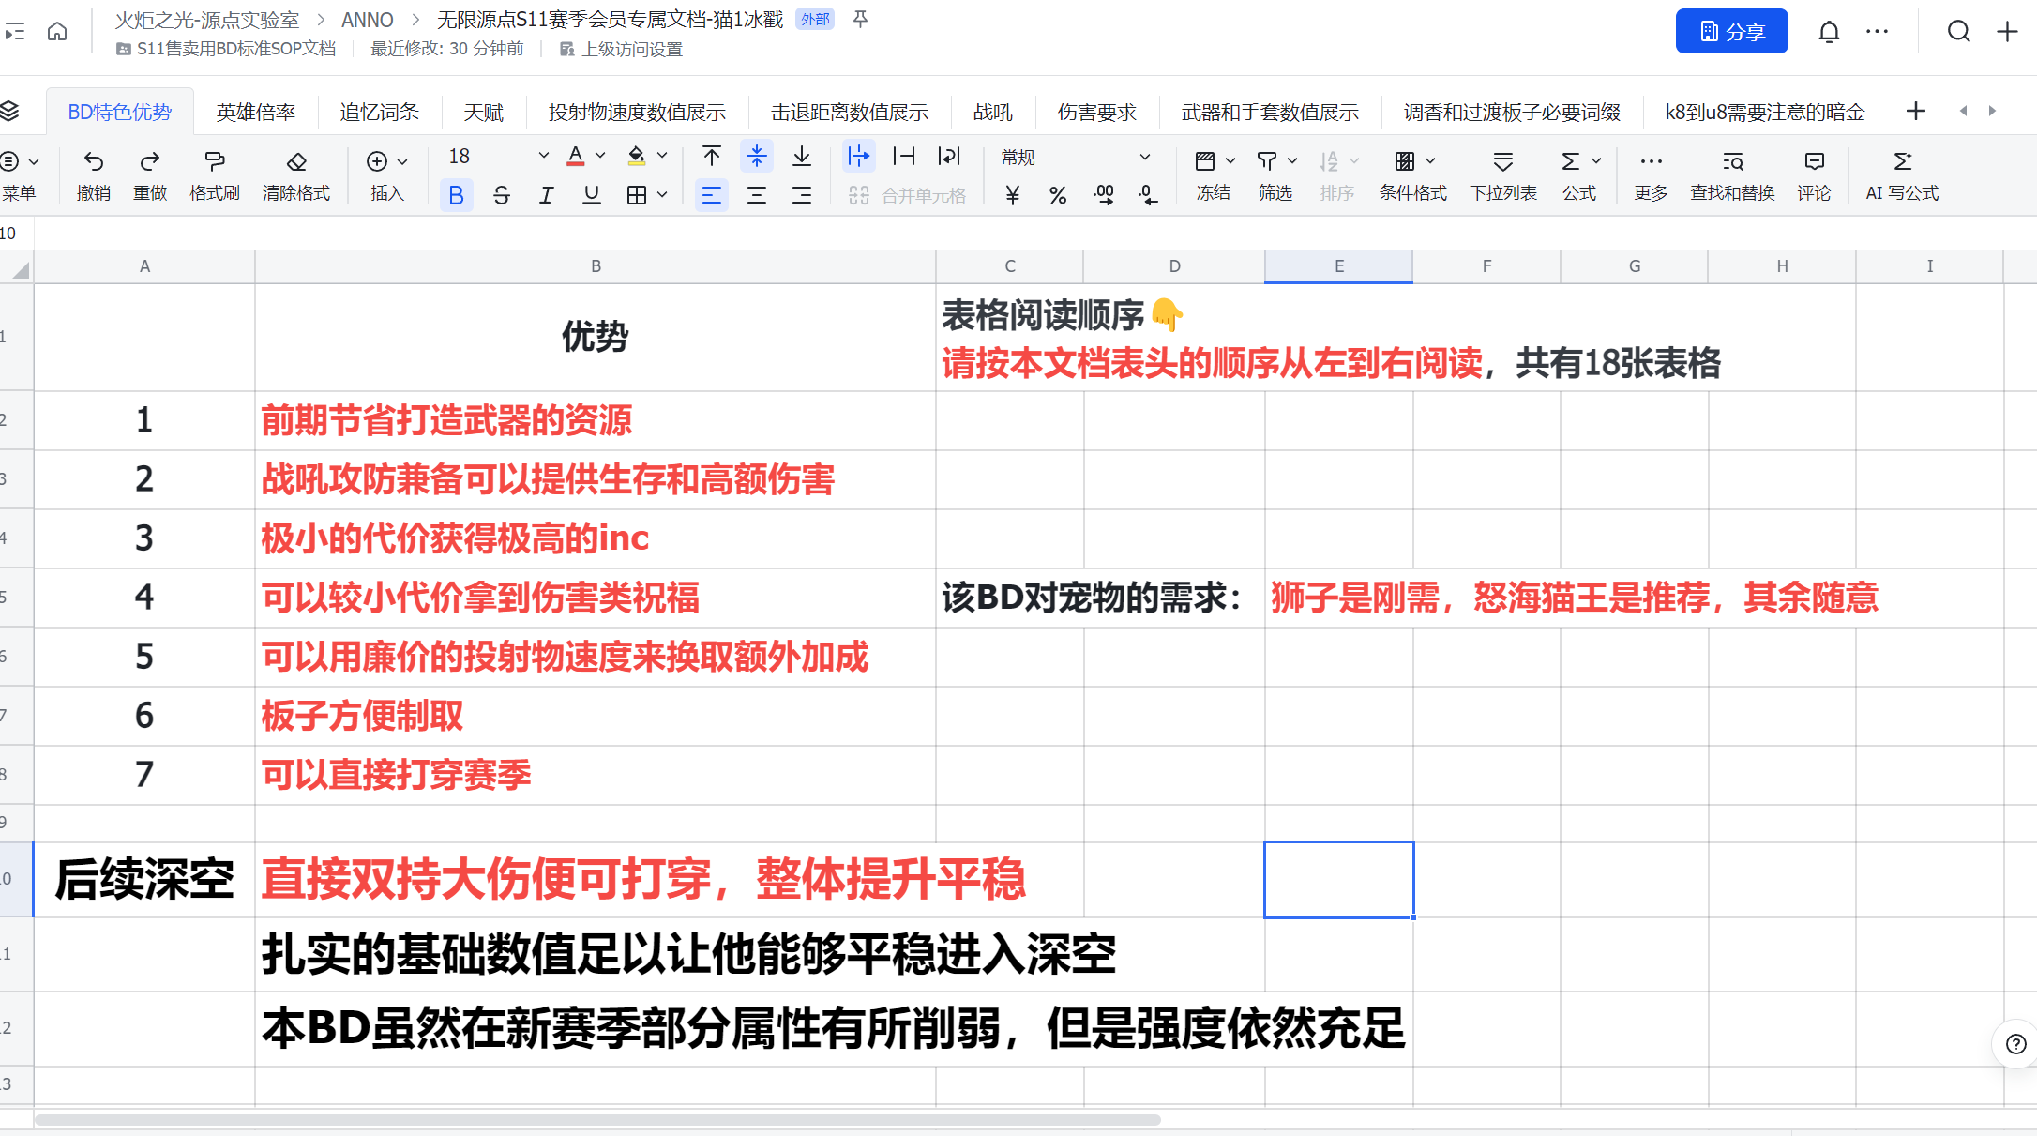Viewport: 2037px width, 1136px height.
Task: Click the format painter (格式刷) icon
Action: (214, 161)
